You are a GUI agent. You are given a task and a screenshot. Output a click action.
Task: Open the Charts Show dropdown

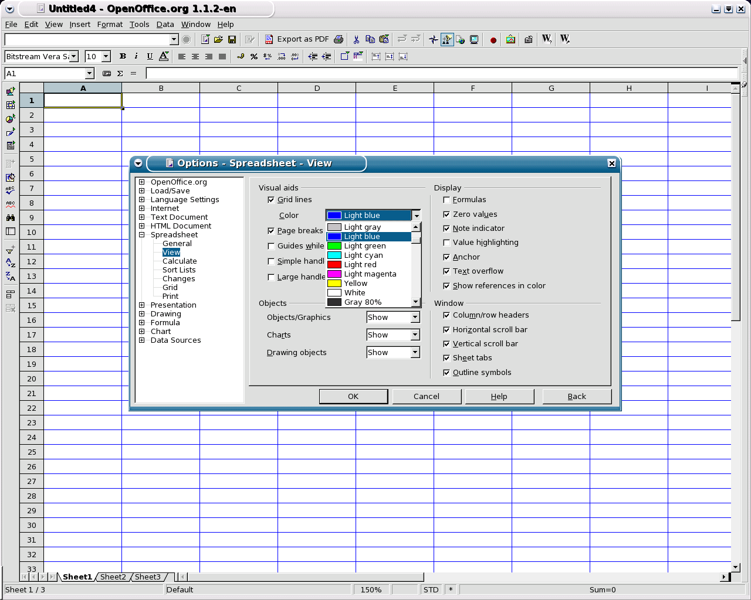(x=415, y=335)
